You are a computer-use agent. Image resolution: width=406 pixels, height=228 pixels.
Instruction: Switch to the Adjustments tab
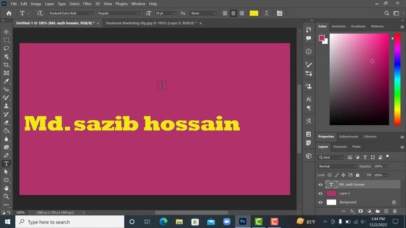[348, 137]
